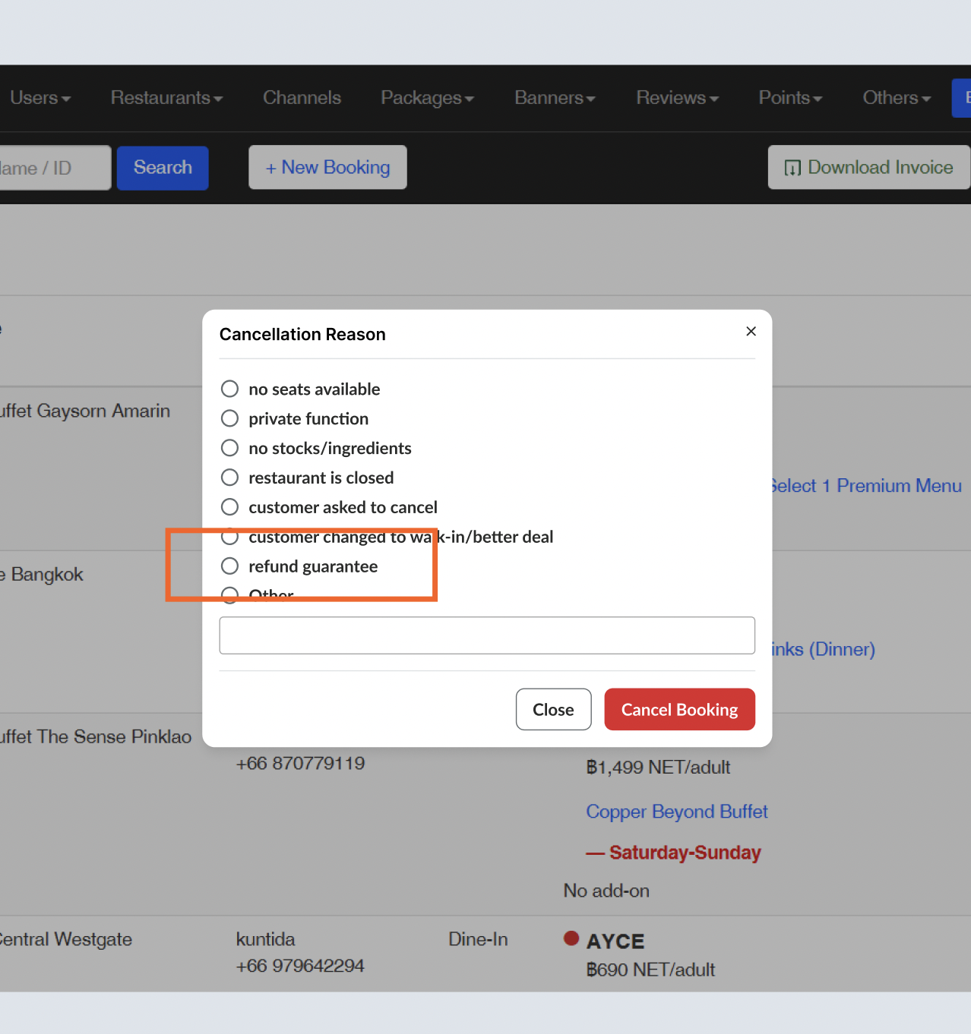Open the Packages dropdown menu

pyautogui.click(x=427, y=98)
